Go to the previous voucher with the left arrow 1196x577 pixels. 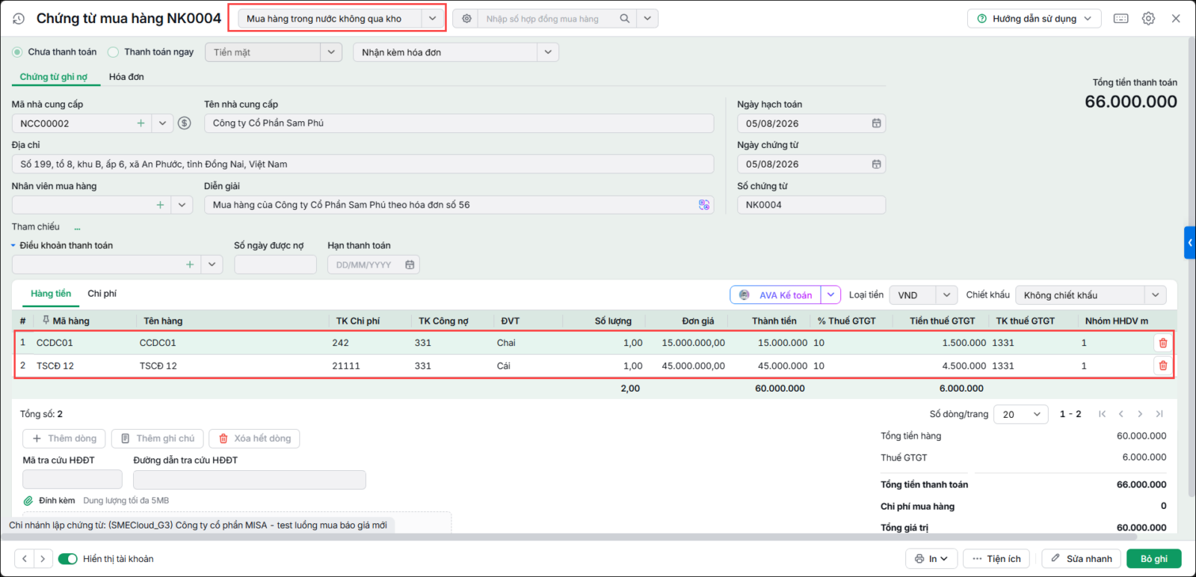[x=25, y=558]
